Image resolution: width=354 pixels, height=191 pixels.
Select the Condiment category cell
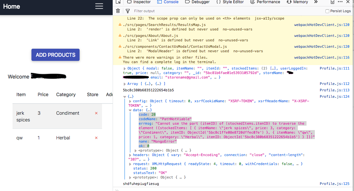pos(68,113)
